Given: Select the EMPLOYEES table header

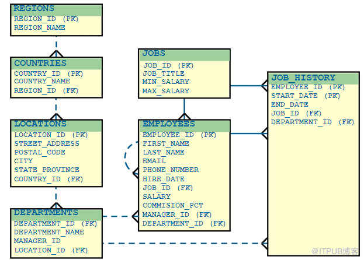Looking at the screenshot, I should click(x=184, y=126).
